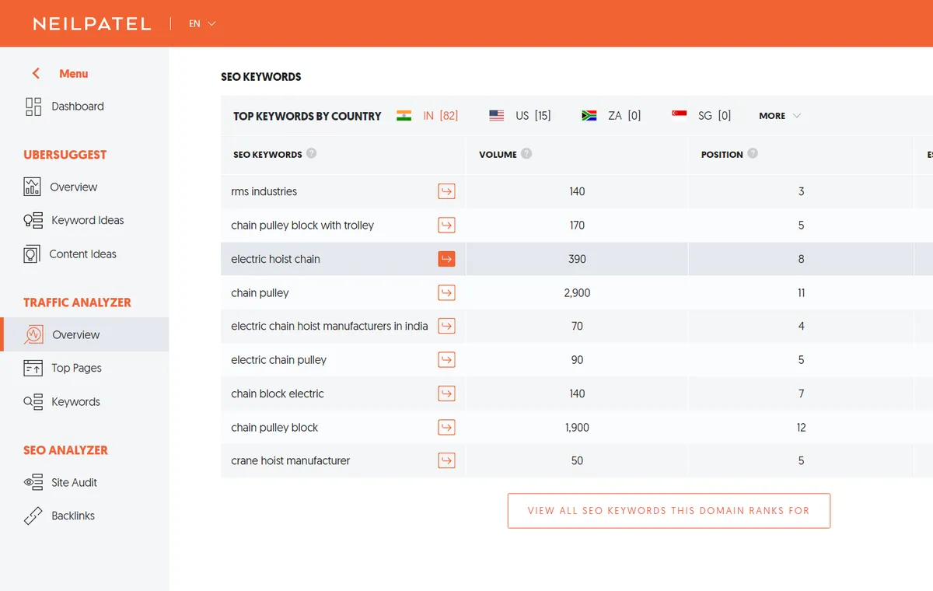Open the Site Audit eye icon
Viewport: 933px width, 591px height.
pyautogui.click(x=33, y=482)
